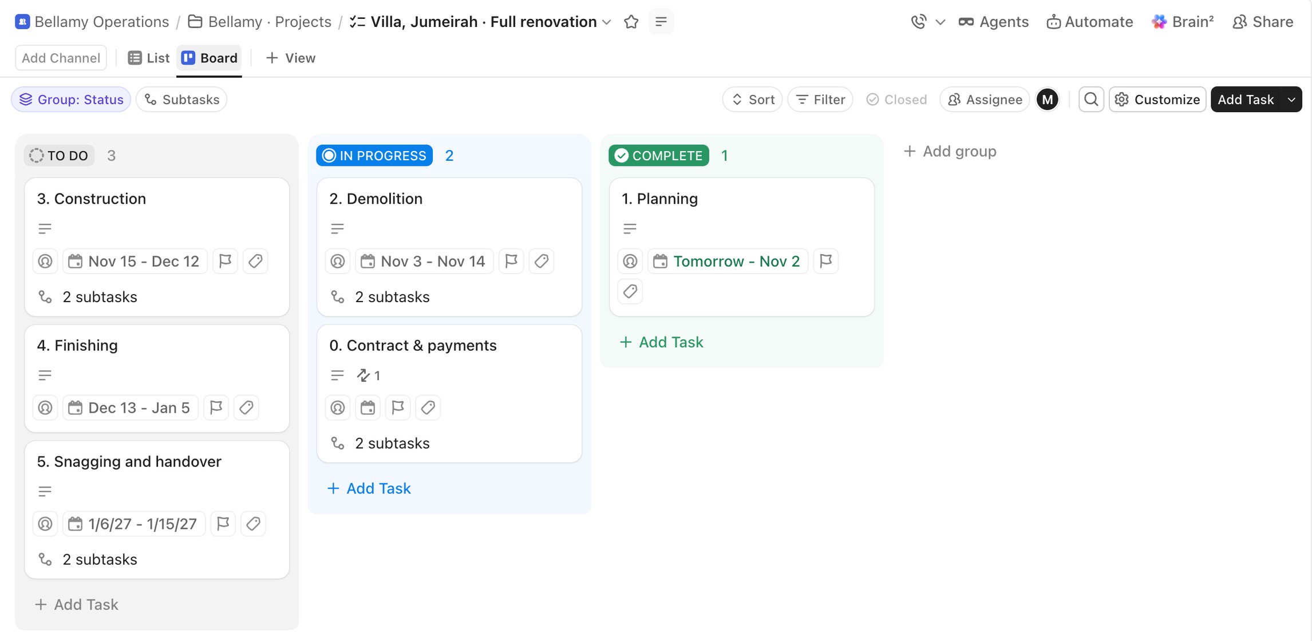Open dependency indicator on Contract & payments card

tap(369, 375)
